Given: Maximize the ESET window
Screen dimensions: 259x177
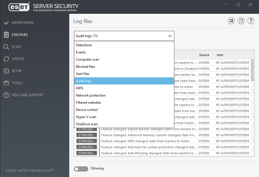Looking at the screenshot, I should coord(238,5).
